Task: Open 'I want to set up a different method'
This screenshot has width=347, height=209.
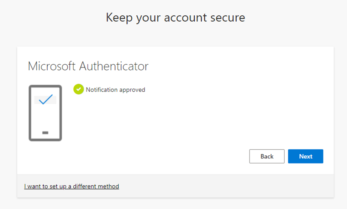Action: click(72, 186)
